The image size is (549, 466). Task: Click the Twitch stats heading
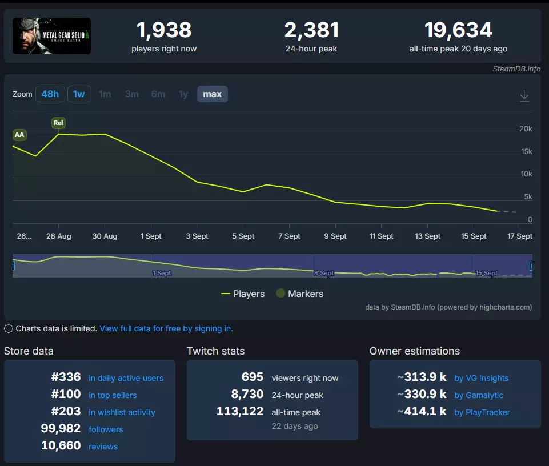[x=216, y=351]
